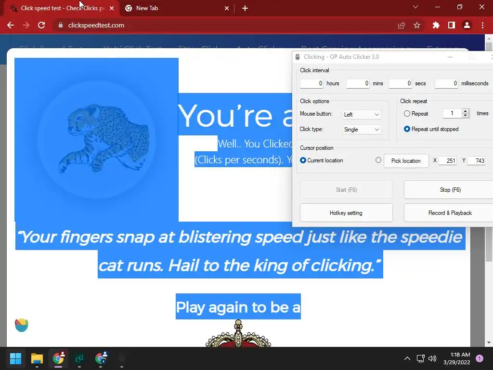Minimize the OP Auto Clicker window
This screenshot has height=370, width=493.
tap(450, 57)
